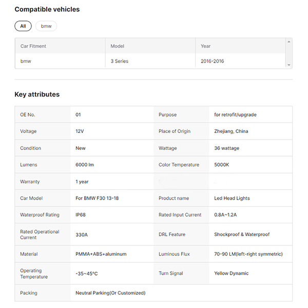Click the "Car Fitment" column header
This screenshot has height=308, width=308.
pyautogui.click(x=33, y=46)
